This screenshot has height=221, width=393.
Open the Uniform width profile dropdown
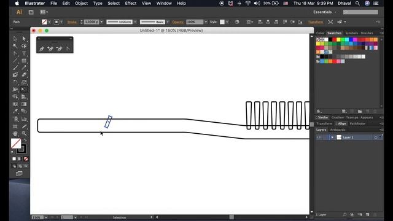tap(135, 22)
